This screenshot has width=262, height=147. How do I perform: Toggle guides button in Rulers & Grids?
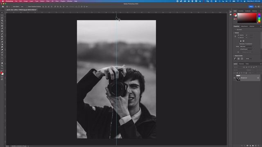click(x=242, y=59)
